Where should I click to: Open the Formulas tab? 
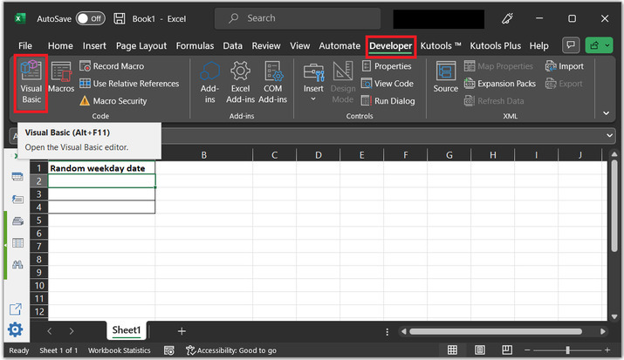(195, 45)
